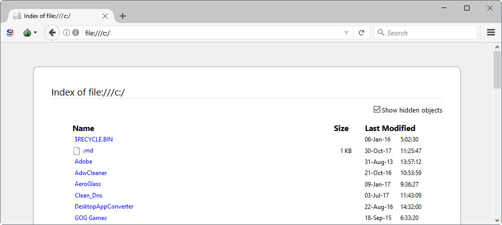
Task: Sort listing by Last Modified header
Action: [390, 128]
